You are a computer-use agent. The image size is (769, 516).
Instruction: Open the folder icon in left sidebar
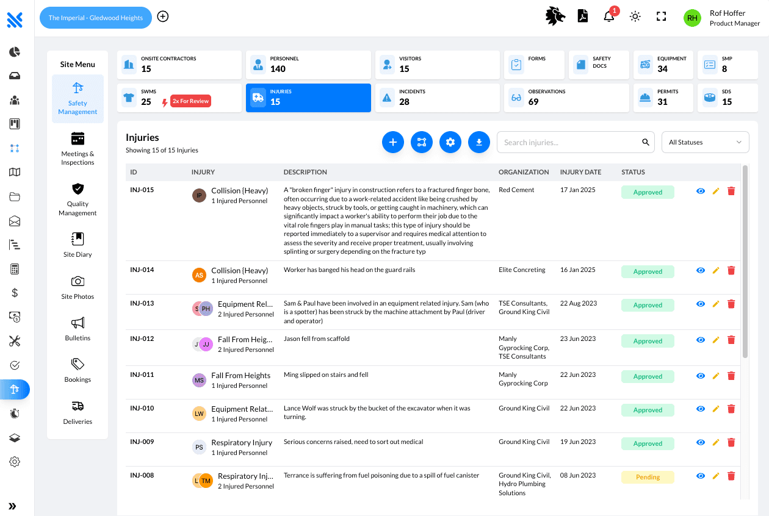click(15, 196)
